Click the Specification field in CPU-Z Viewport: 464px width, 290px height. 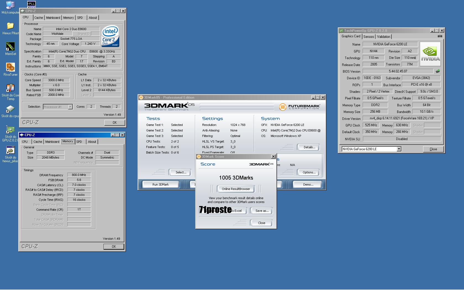tap(82, 51)
